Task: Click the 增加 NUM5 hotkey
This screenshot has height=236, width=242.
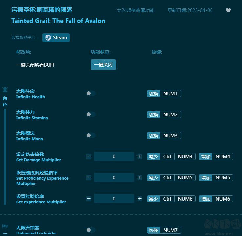Action: 216,178
